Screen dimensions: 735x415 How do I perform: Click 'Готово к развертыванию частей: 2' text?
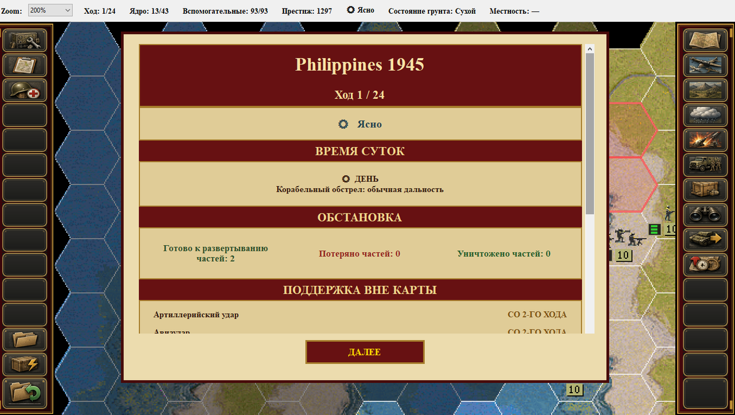216,253
